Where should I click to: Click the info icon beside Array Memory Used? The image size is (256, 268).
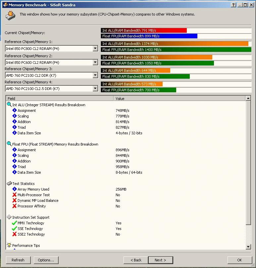(14, 189)
